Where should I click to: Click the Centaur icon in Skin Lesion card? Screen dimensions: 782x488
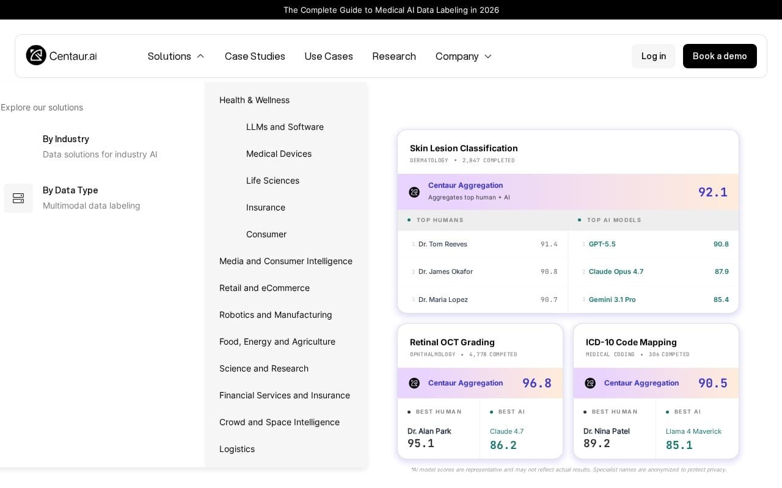click(414, 192)
